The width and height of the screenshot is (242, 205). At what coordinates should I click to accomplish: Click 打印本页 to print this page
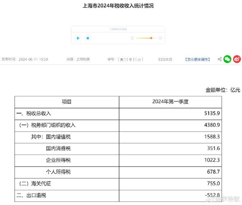[x=165, y=59]
